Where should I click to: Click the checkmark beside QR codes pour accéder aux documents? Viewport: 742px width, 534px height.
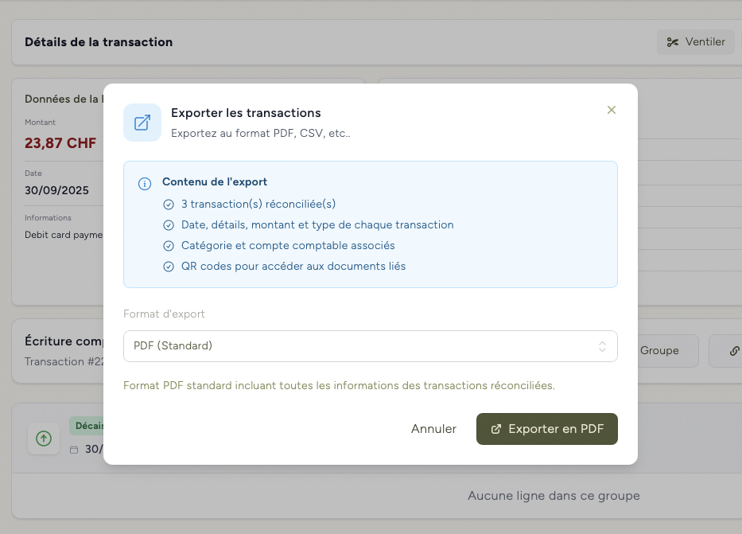point(169,266)
